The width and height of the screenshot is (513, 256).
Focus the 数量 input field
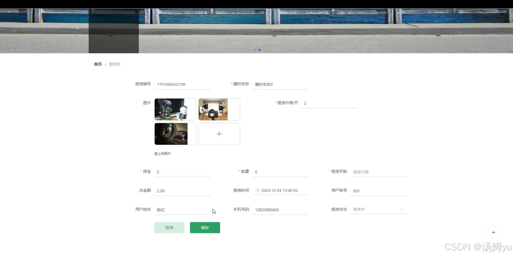tap(280, 172)
